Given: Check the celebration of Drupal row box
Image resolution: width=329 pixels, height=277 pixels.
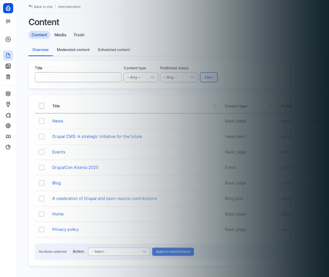Looking at the screenshot, I should (x=41, y=199).
